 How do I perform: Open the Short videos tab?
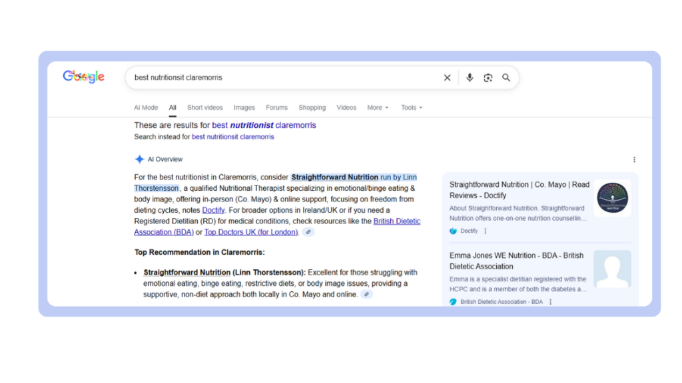pyautogui.click(x=205, y=108)
